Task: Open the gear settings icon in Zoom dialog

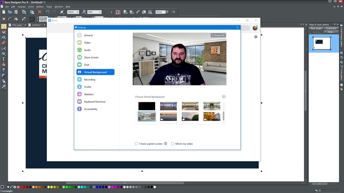Action: (256, 37)
